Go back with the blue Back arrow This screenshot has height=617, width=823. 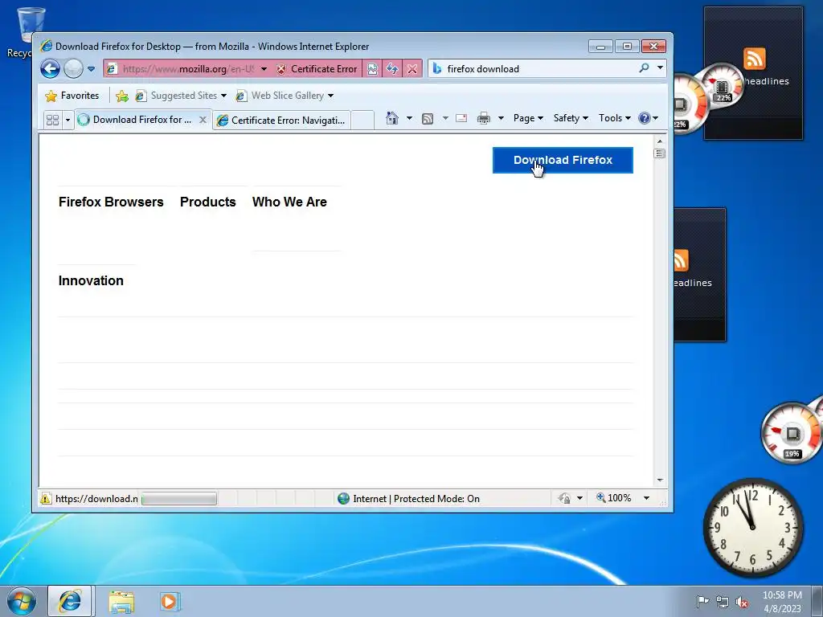tap(50, 69)
